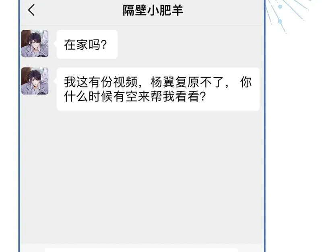Tap the words '复原不了' in the second message
Screen dimensions: 322x252
199,82
